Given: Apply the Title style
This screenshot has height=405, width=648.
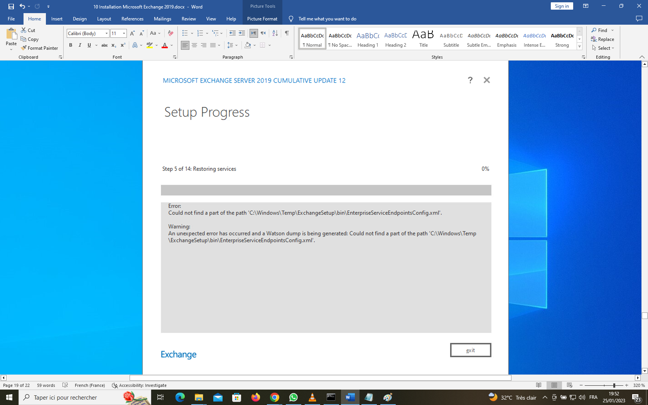Looking at the screenshot, I should pos(423,39).
